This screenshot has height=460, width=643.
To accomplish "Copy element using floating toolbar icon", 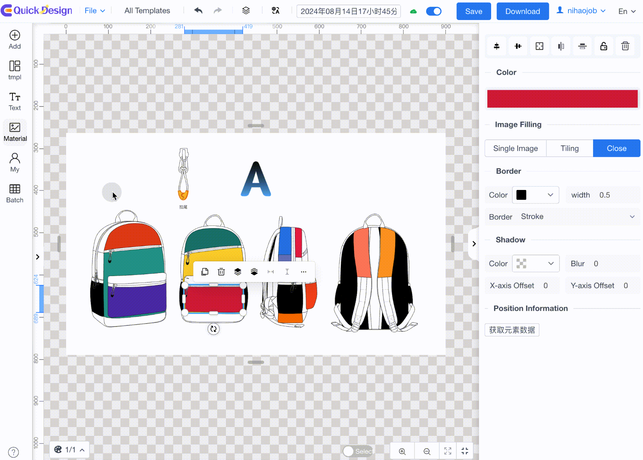I will (205, 272).
